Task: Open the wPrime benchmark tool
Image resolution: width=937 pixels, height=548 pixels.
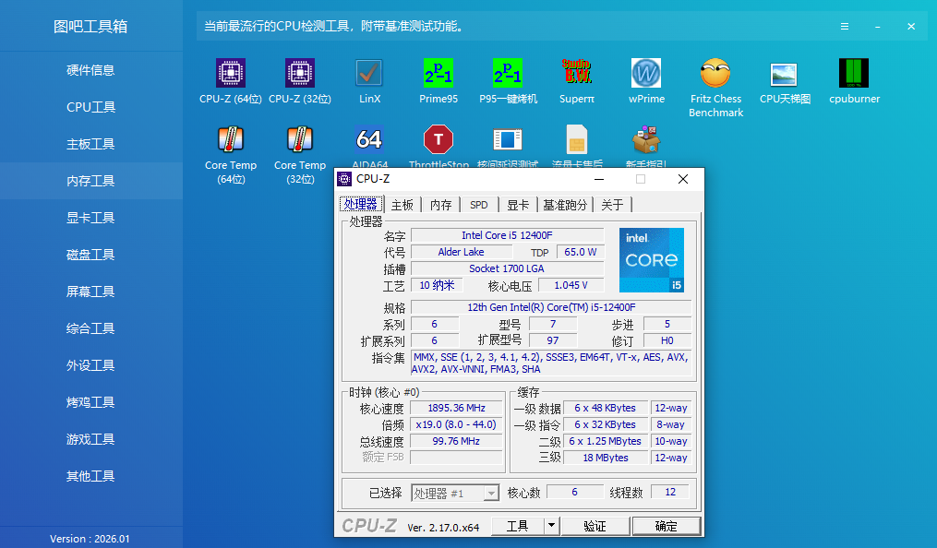Action: (x=646, y=74)
